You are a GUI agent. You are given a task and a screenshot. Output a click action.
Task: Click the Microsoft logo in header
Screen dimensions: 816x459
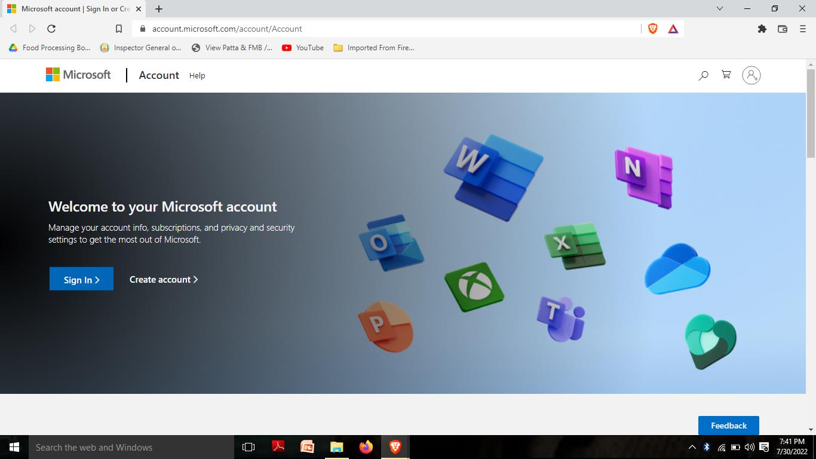coord(78,75)
